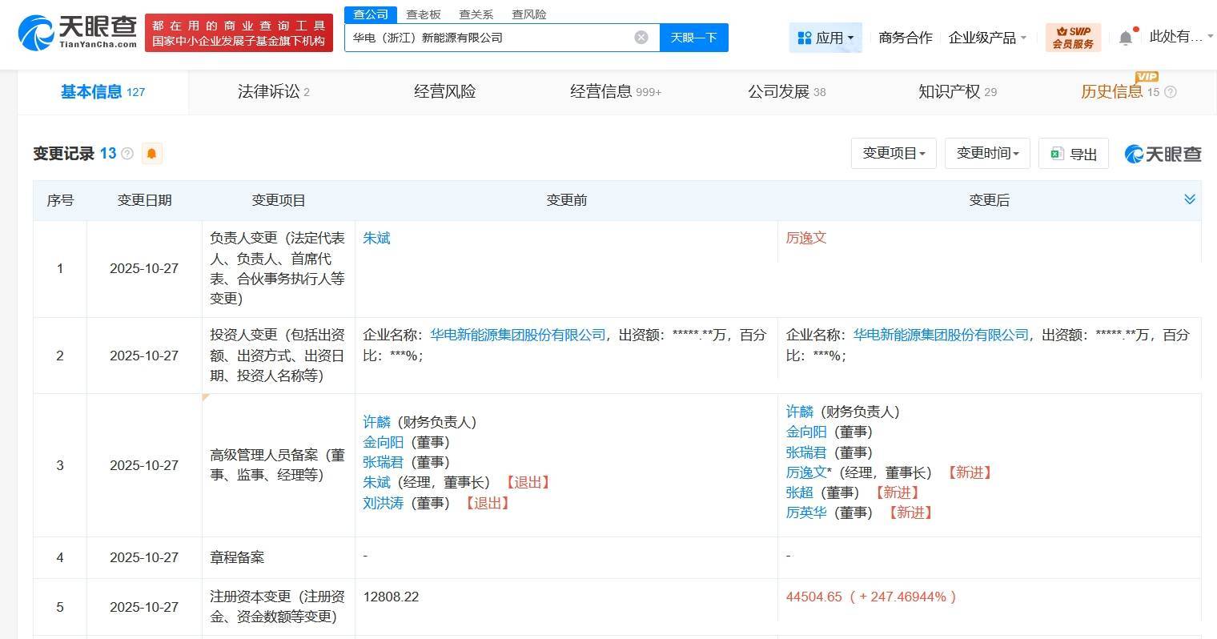This screenshot has width=1217, height=639.
Task: Open the 变更时间 filter dropdown
Action: pyautogui.click(x=986, y=153)
